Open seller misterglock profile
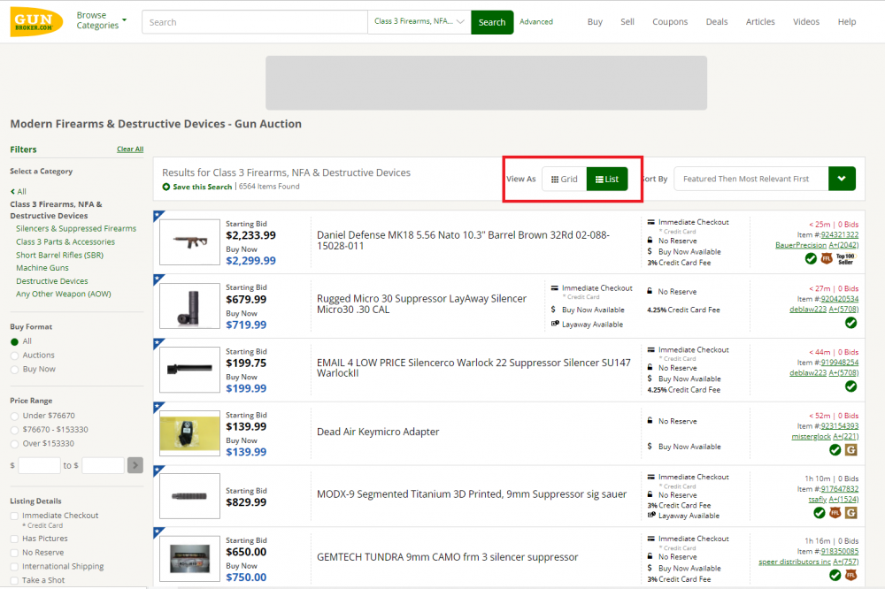 [x=811, y=436]
